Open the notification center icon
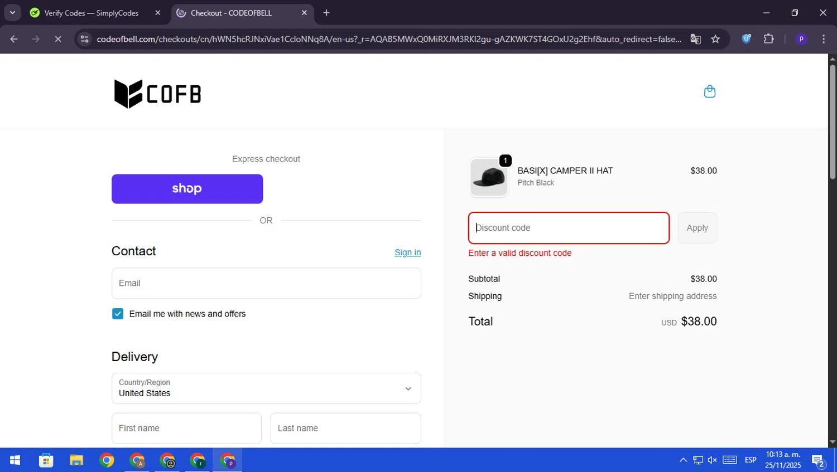Viewport: 837px width, 472px height. 819,461
